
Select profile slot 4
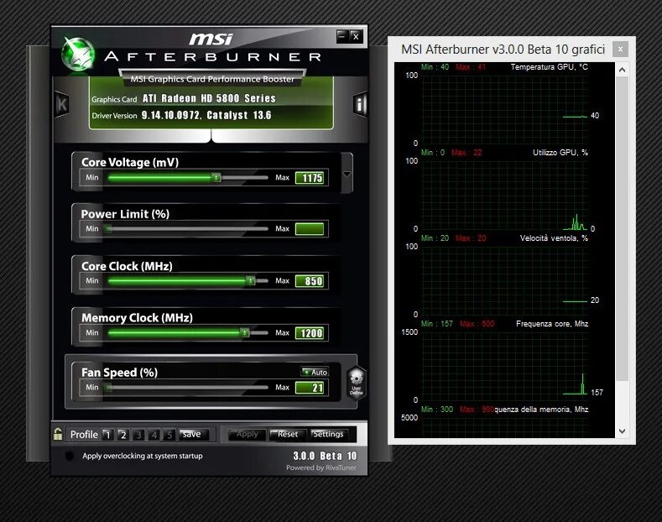coord(154,435)
